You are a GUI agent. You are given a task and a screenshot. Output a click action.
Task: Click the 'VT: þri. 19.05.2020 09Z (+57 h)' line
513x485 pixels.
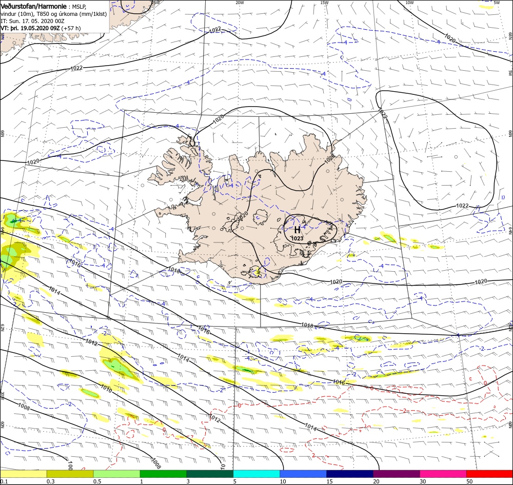[x=41, y=28]
